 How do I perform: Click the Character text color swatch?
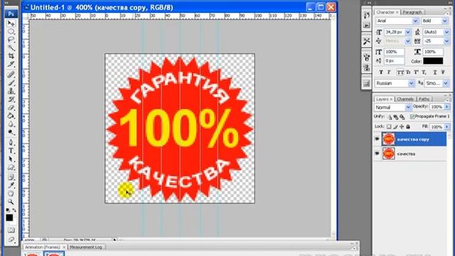[x=433, y=61]
